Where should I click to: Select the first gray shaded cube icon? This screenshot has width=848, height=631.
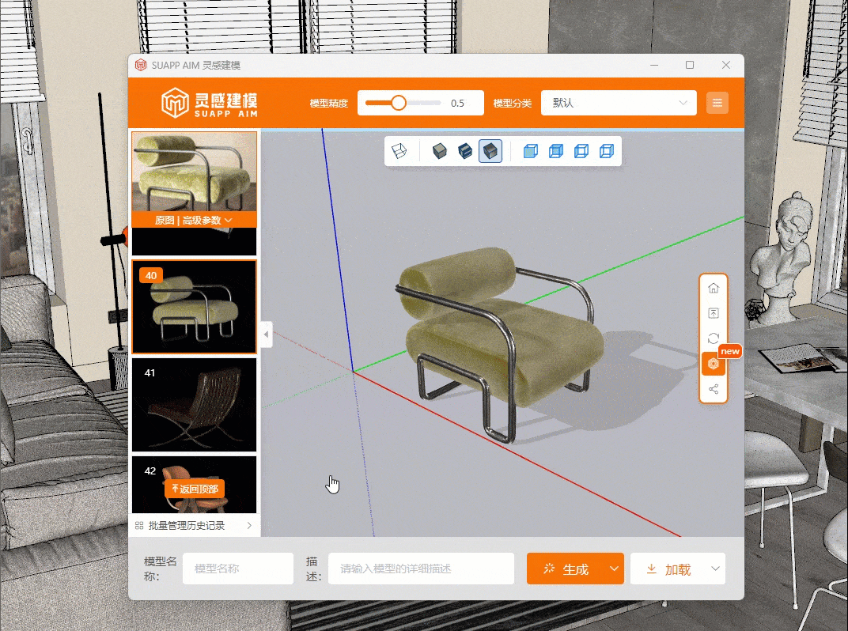coord(440,151)
